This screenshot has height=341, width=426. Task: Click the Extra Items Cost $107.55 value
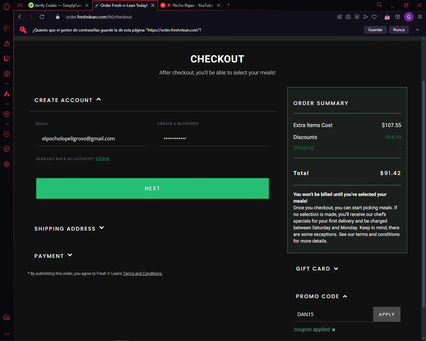click(391, 125)
